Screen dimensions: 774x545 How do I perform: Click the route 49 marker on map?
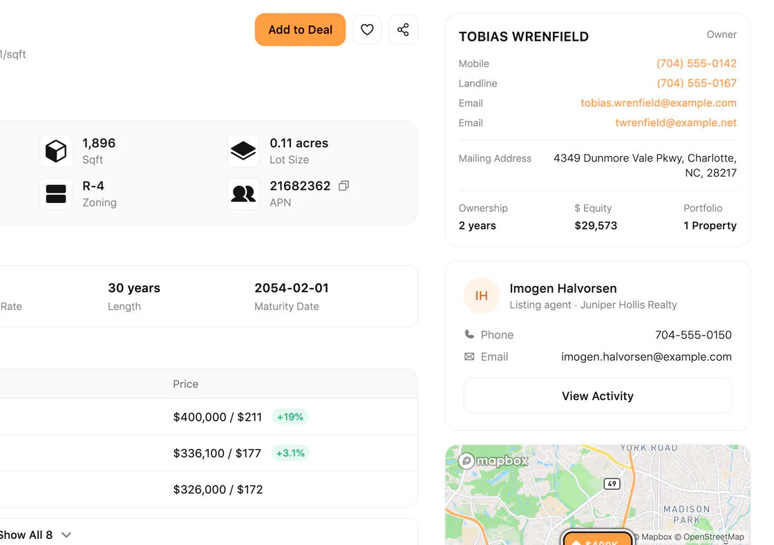click(x=612, y=484)
